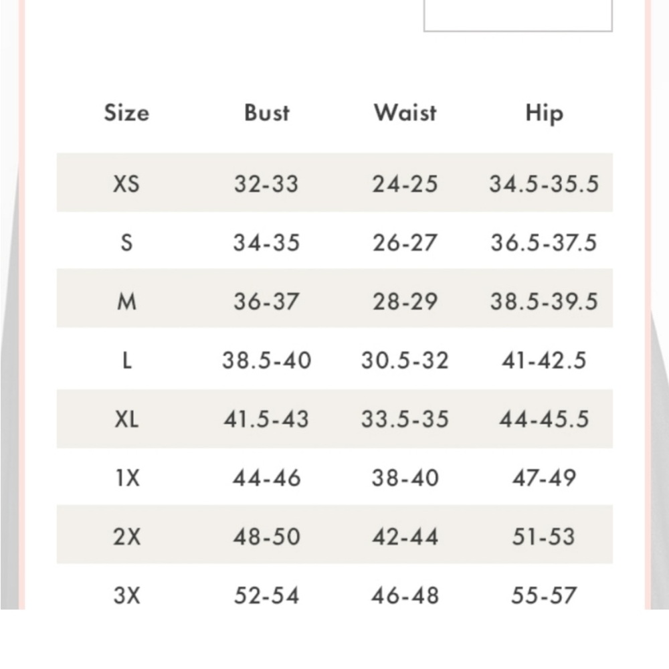Click the empty box above the table

coord(518,15)
